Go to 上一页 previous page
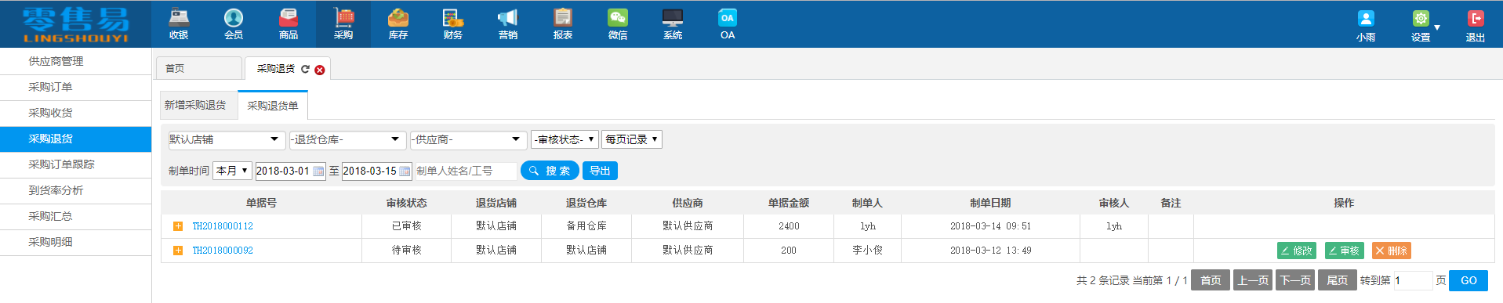 1253,280
